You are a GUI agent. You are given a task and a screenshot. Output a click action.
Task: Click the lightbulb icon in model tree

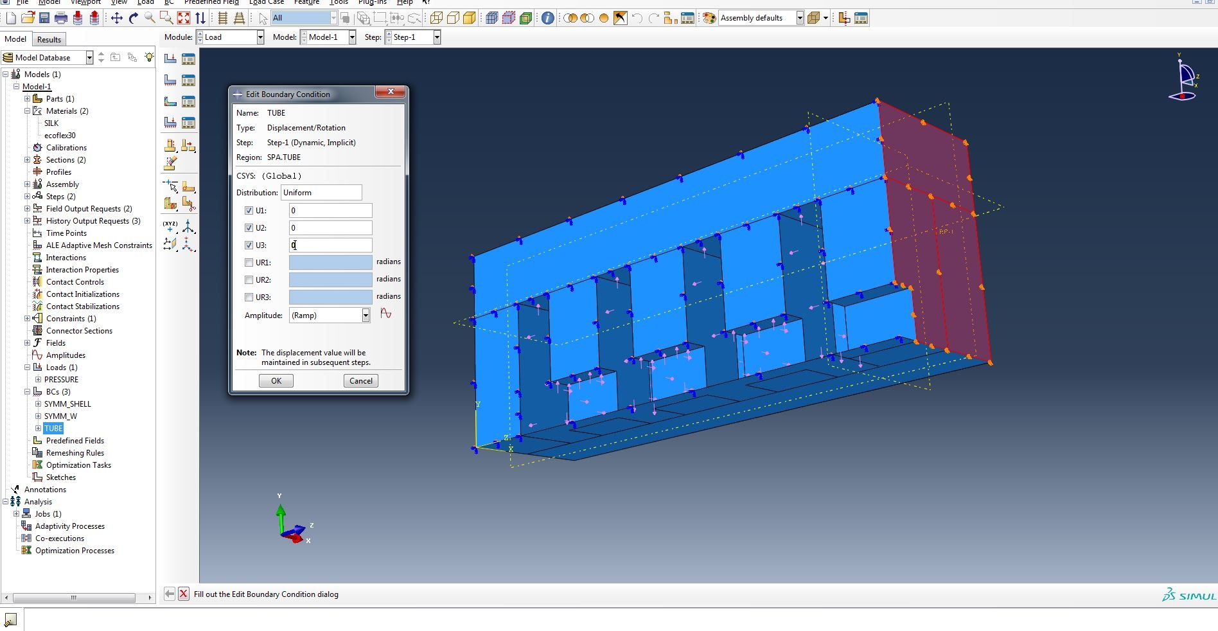[149, 57]
